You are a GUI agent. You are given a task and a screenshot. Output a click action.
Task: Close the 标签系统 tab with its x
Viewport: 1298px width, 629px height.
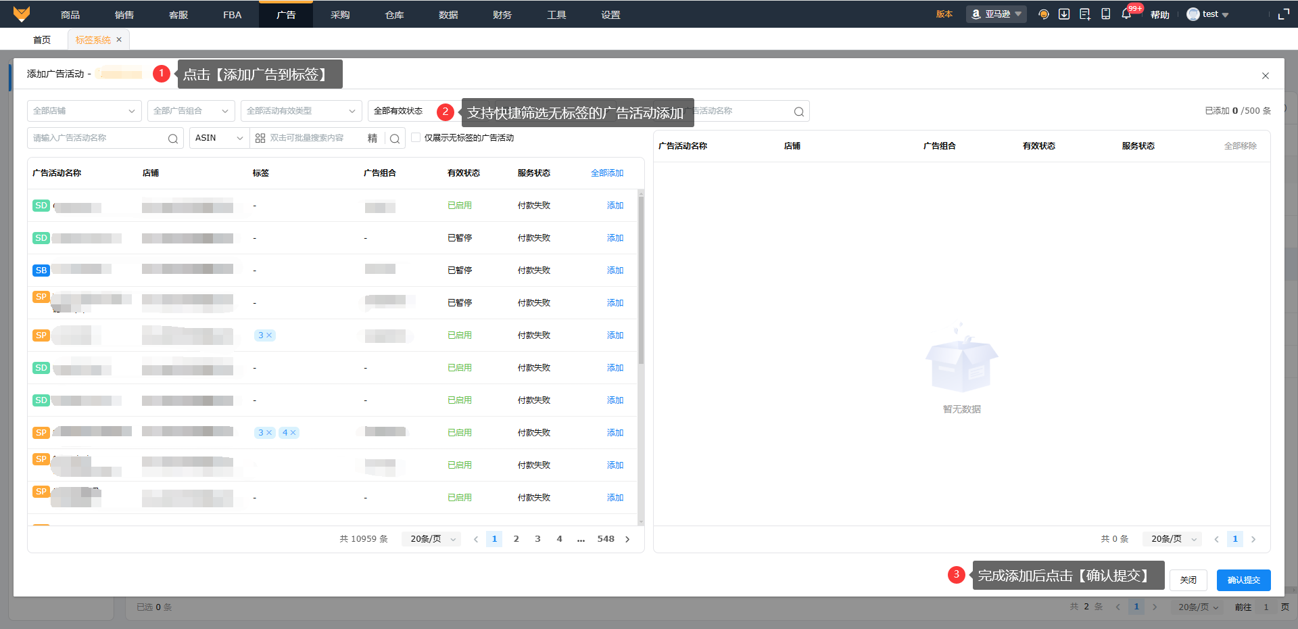point(119,40)
